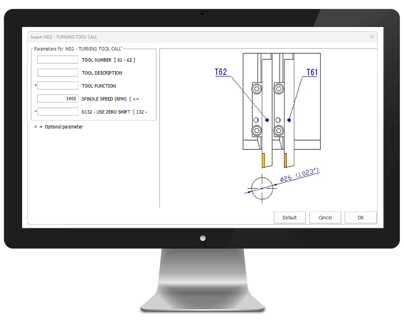404x323 pixels.
Task: Close the Insert HD2 dialog window
Action: 372,37
